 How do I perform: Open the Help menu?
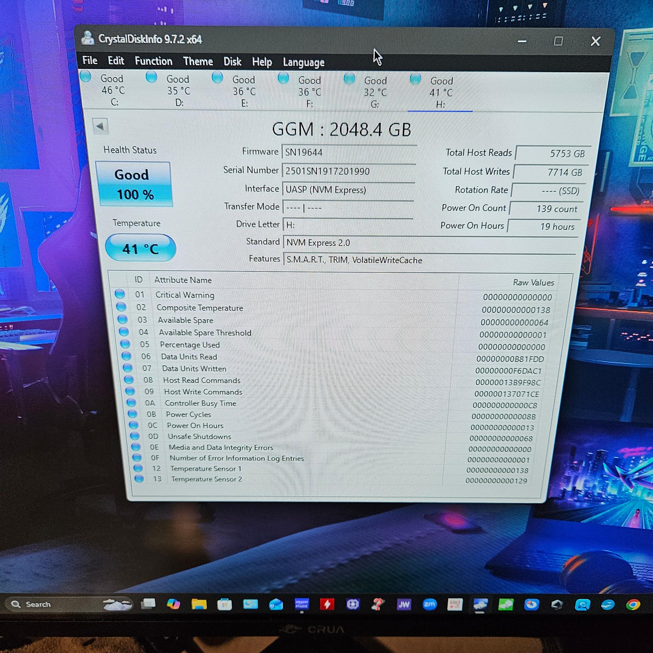[x=262, y=62]
